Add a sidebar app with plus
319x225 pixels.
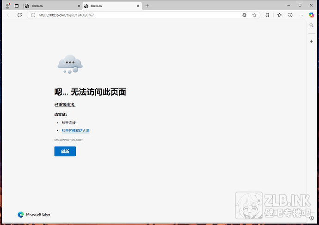click(311, 42)
